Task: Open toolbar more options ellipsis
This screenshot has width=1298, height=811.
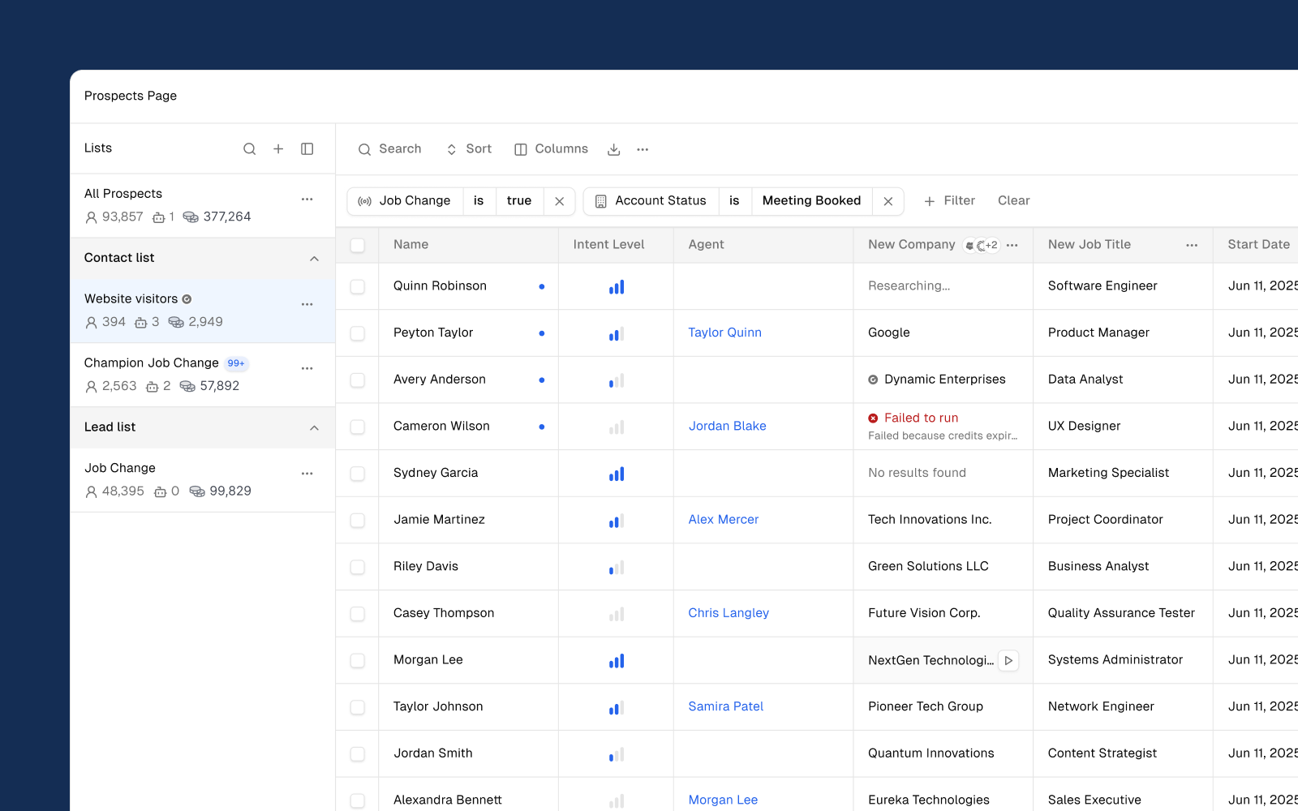Action: [x=643, y=149]
